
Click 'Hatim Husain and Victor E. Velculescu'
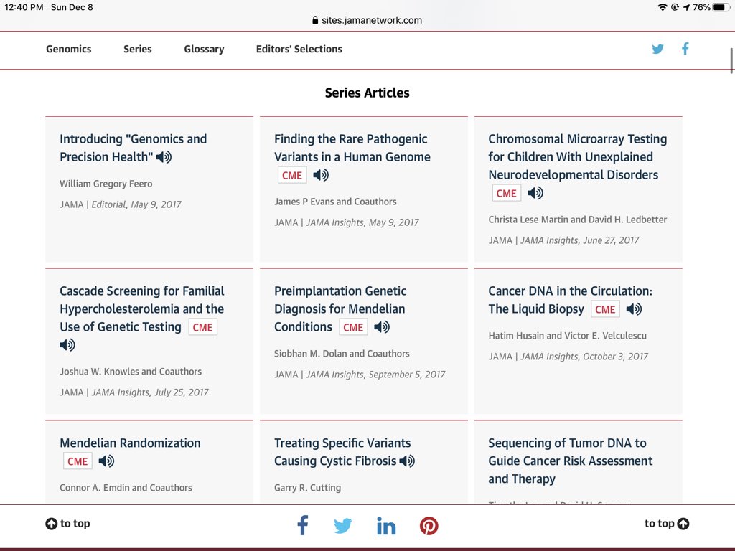(567, 336)
